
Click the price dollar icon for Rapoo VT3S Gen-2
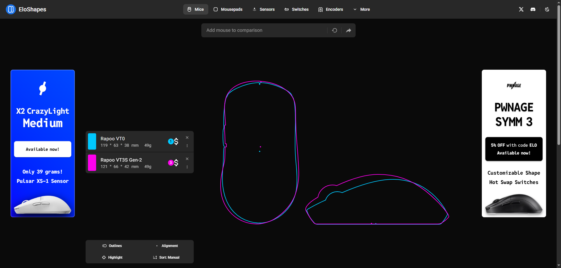176,163
